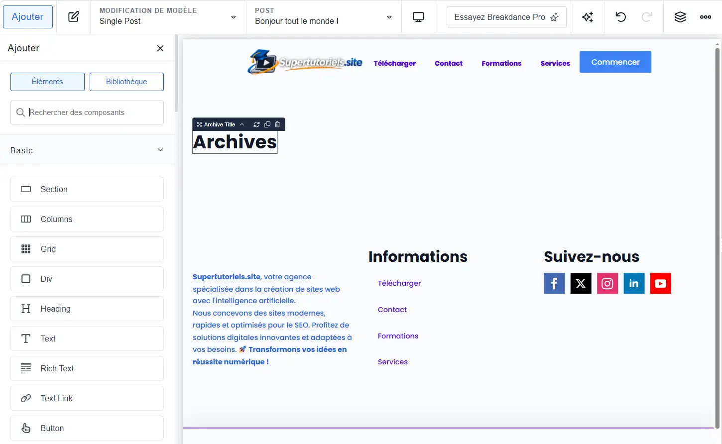Collapse the Basic elements category
This screenshot has width=722, height=444.
coord(87,150)
